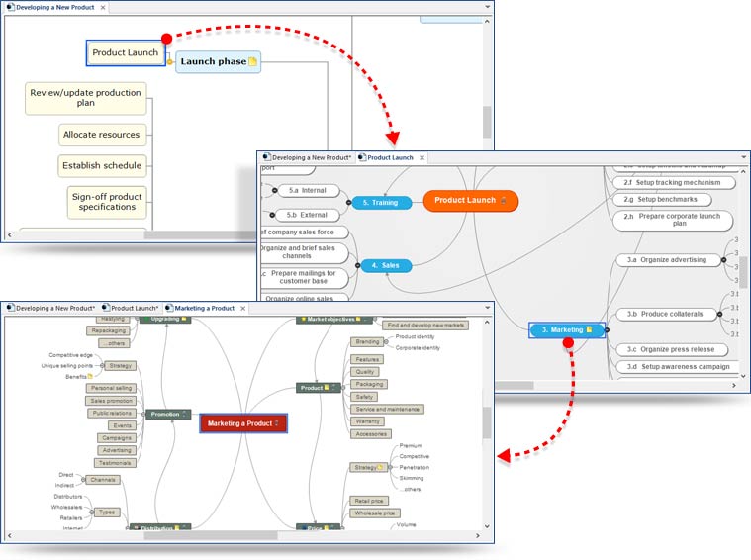
Task: Click the star icon on Market objectives node
Action: point(303,319)
